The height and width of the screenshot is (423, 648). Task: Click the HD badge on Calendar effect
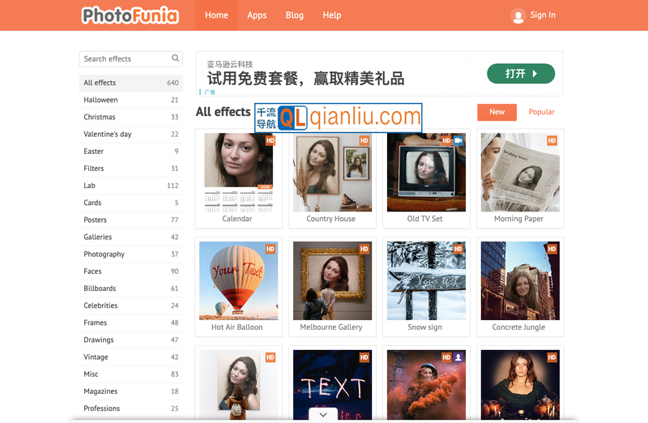[x=271, y=140]
